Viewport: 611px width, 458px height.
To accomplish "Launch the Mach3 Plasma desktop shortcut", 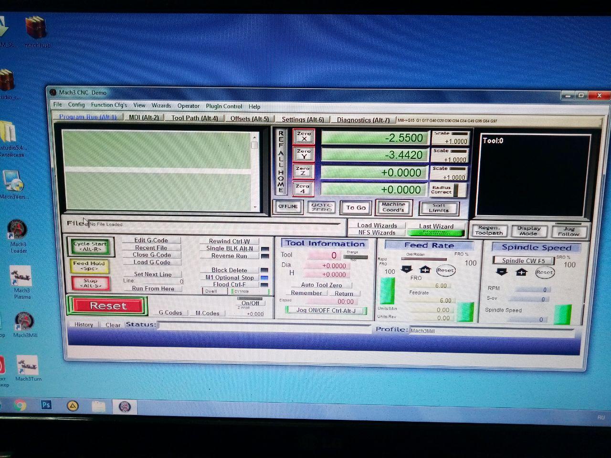I will click(x=21, y=282).
